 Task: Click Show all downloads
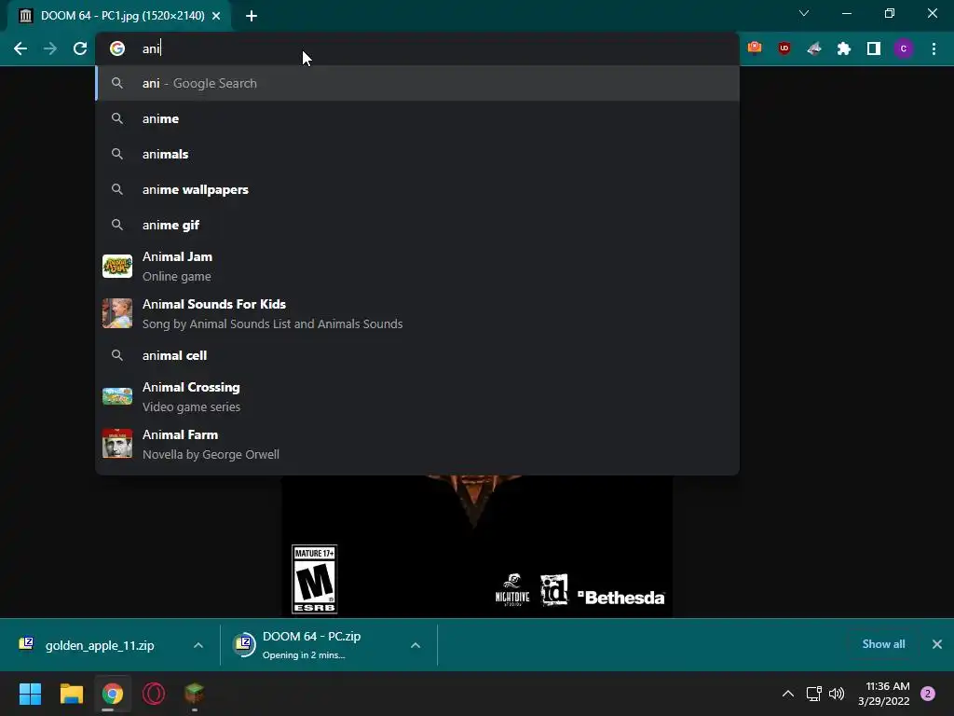[883, 644]
